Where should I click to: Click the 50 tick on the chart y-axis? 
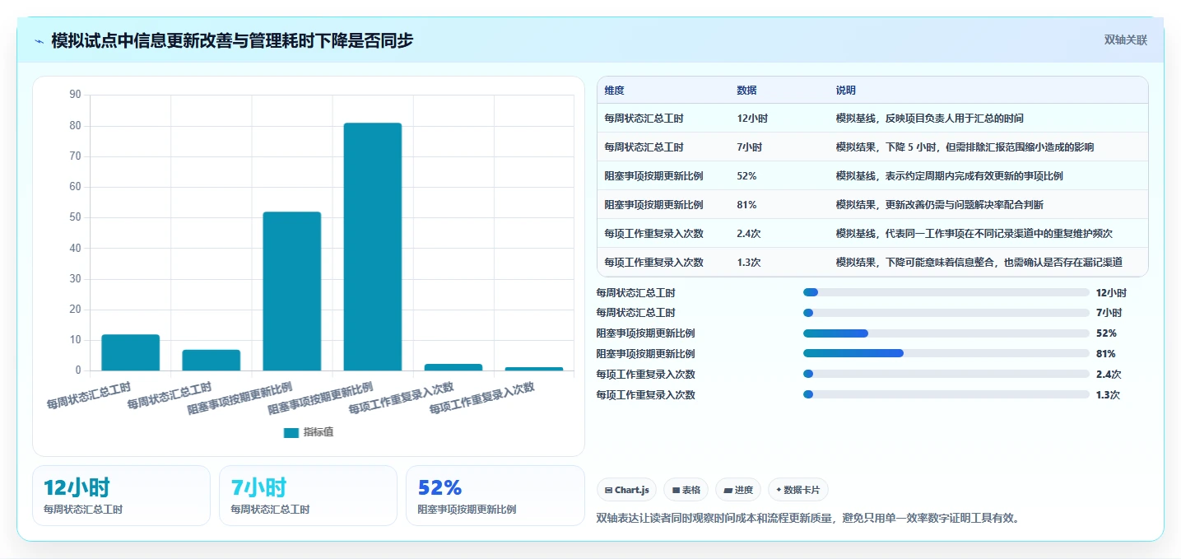point(75,217)
